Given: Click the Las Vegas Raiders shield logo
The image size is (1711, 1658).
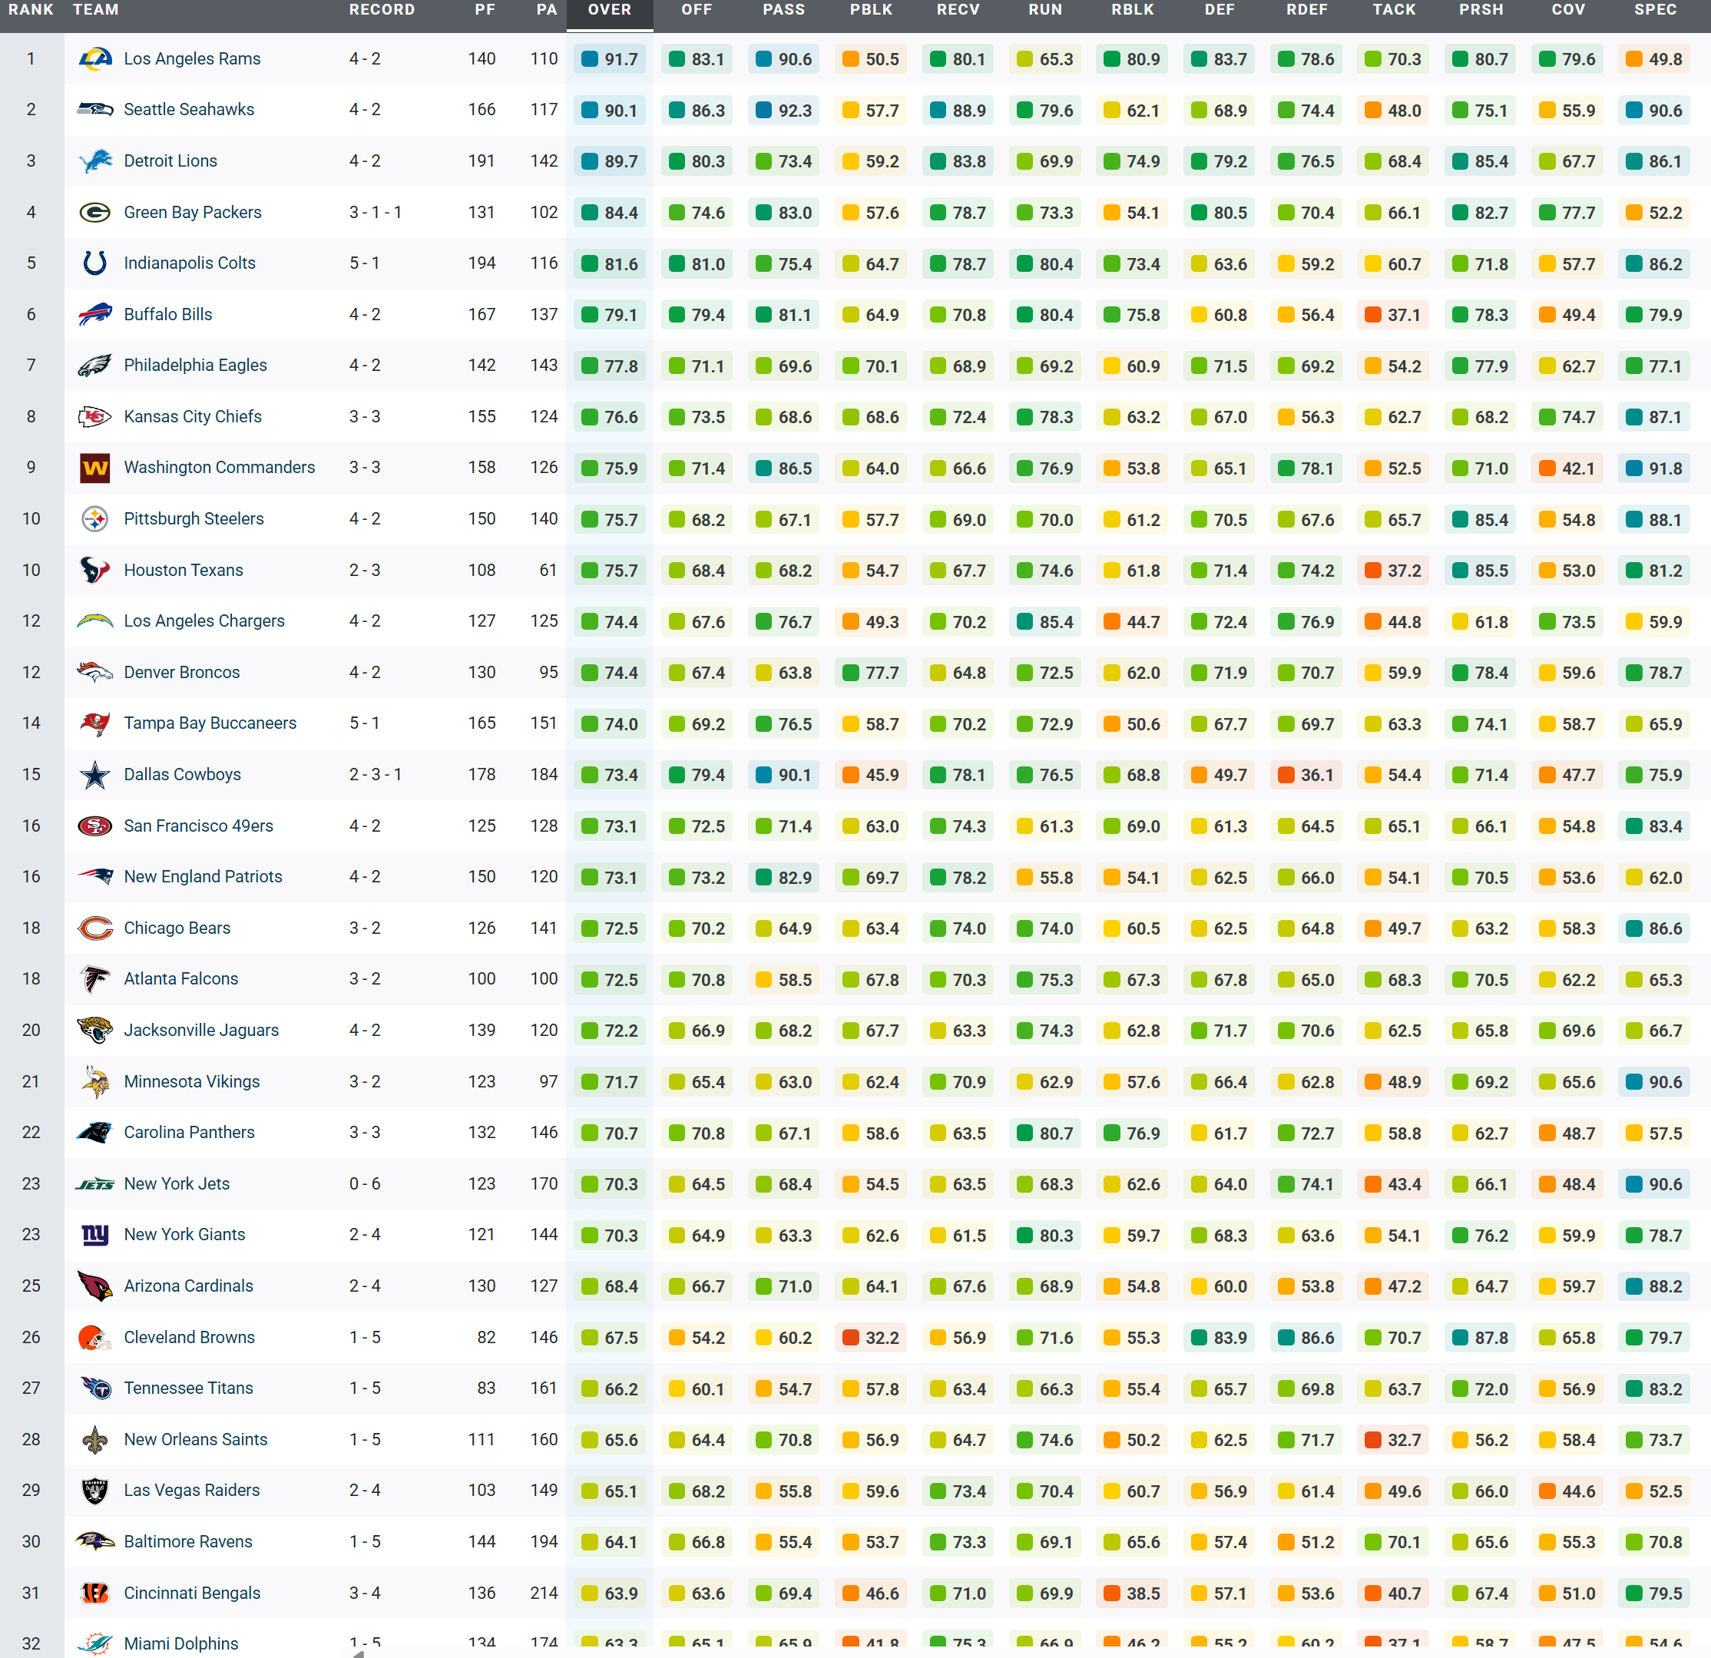Looking at the screenshot, I should (95, 1491).
